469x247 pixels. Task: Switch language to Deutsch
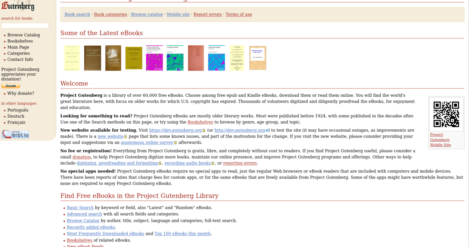click(x=16, y=117)
